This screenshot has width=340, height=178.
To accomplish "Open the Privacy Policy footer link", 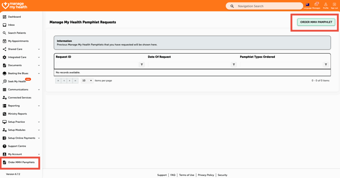I will pyautogui.click(x=206, y=175).
